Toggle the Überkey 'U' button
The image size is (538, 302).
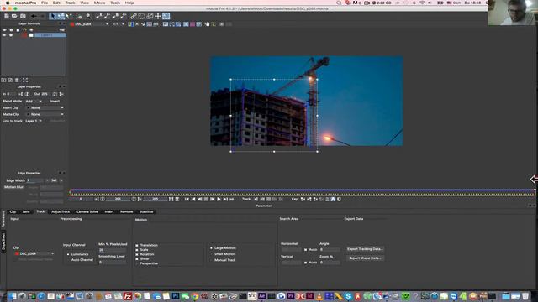pos(339,199)
